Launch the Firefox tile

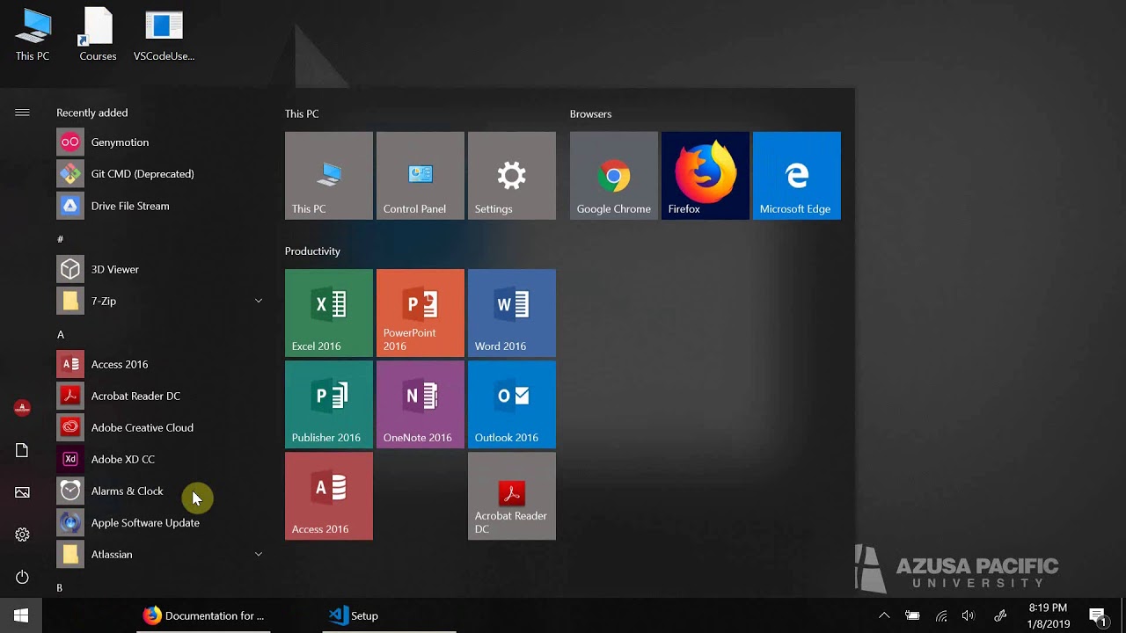[706, 176]
